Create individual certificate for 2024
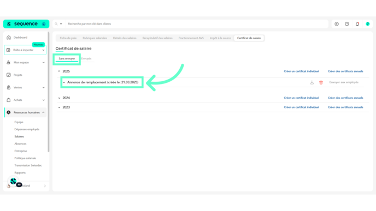This screenshot has width=376, height=211. coord(302,98)
